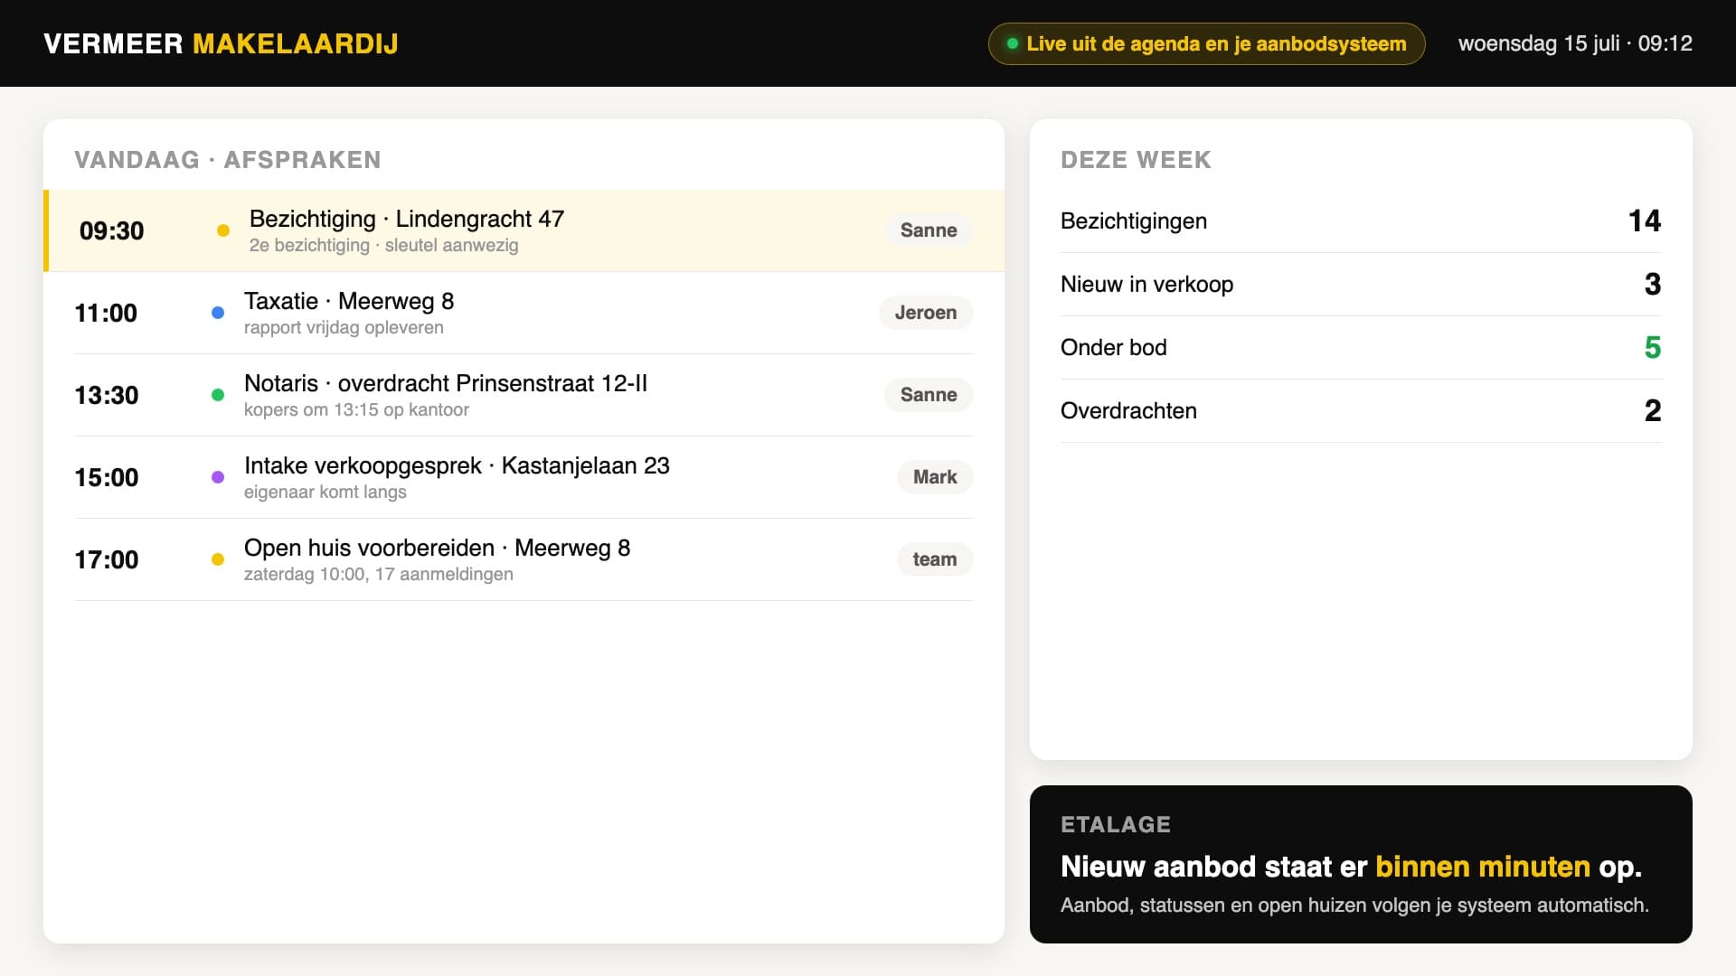The image size is (1736, 976).
Task: Click the ETALAGE heading
Action: (1116, 824)
